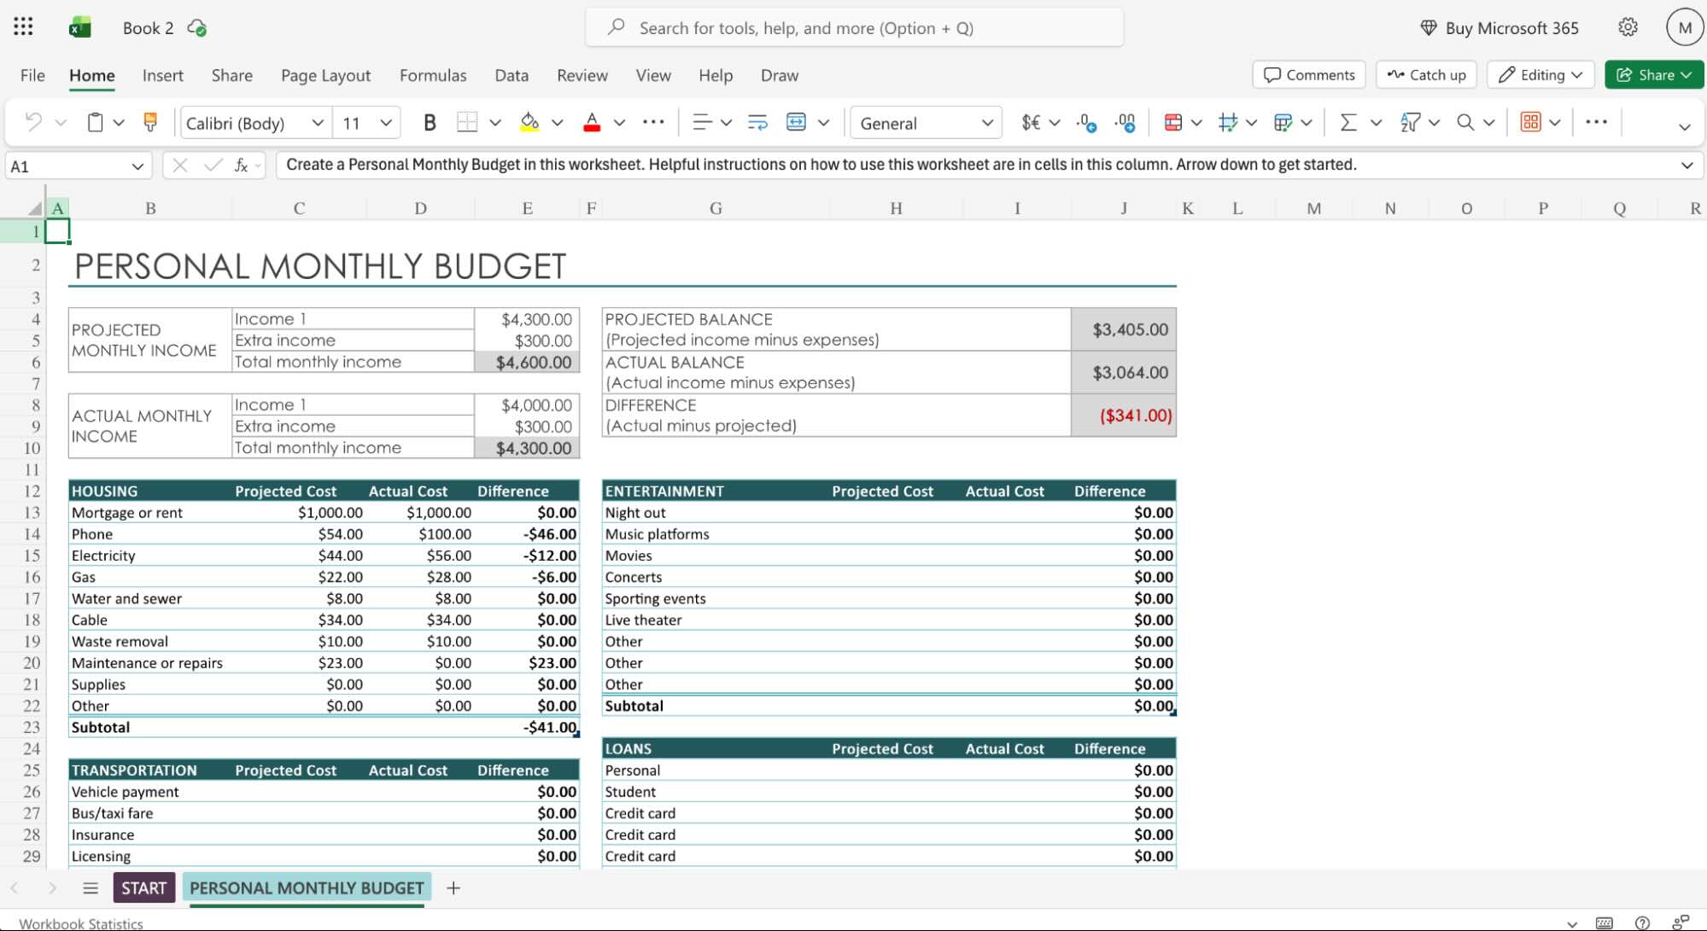Click the Sort and Filter icon

pos(1410,122)
